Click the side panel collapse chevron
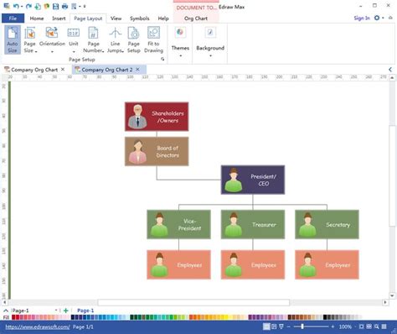Image resolution: width=397 pixels, height=334 pixels. [x=390, y=70]
